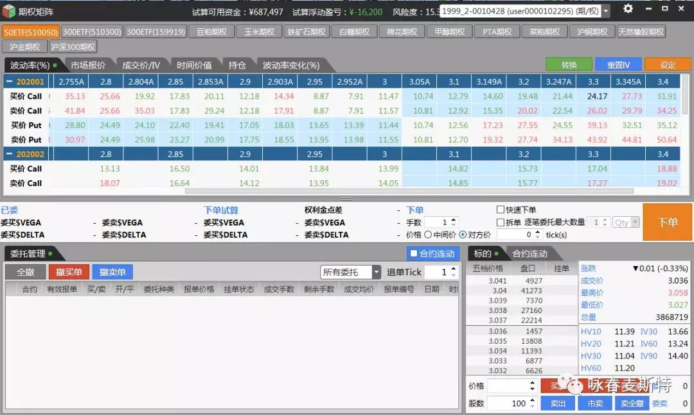
Task: Click the 合约 column header
Action: pyautogui.click(x=29, y=289)
